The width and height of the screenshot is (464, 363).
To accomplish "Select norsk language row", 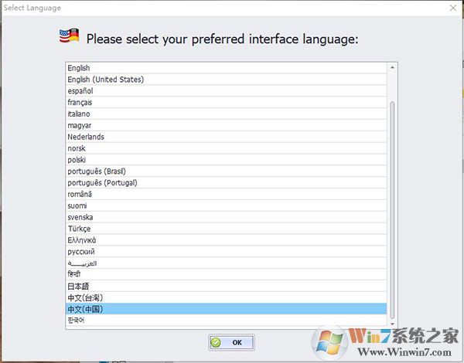I will coord(226,148).
